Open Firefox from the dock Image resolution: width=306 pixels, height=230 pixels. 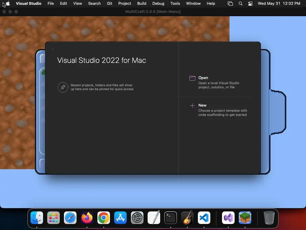87,218
